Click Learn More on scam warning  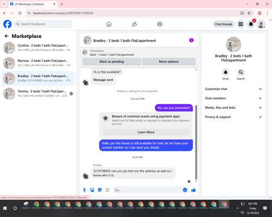(146, 132)
